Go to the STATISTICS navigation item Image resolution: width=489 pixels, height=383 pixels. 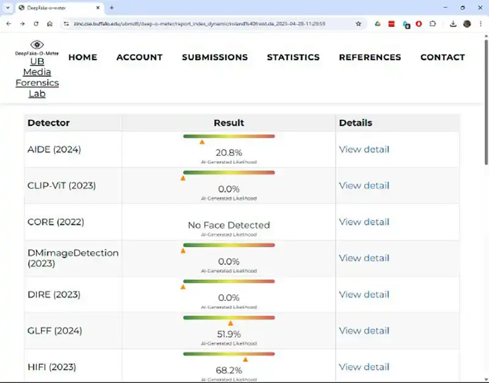pos(293,58)
